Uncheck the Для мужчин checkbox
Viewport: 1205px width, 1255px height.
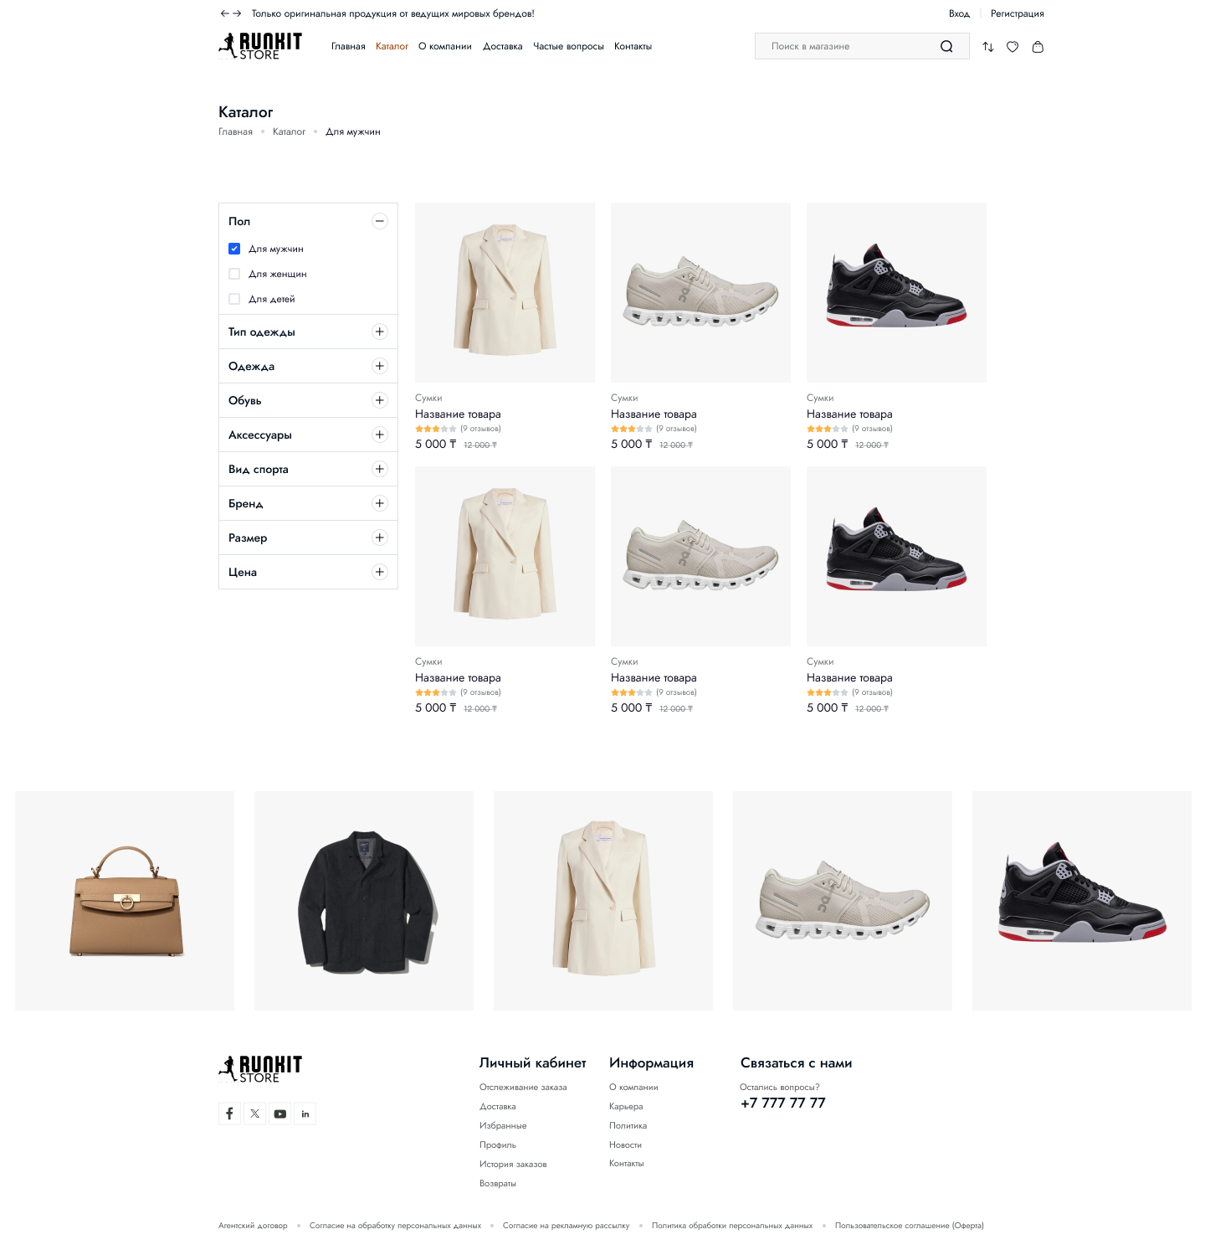pos(234,249)
